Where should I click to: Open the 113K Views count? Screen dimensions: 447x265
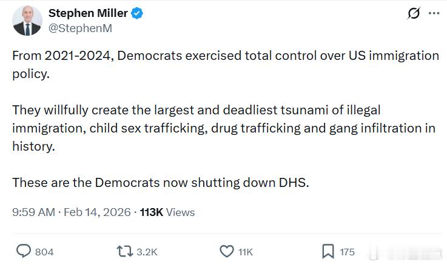coord(167,212)
